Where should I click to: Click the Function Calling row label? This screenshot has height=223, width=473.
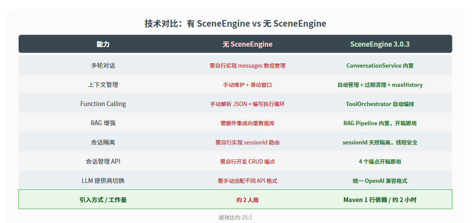[x=103, y=104]
